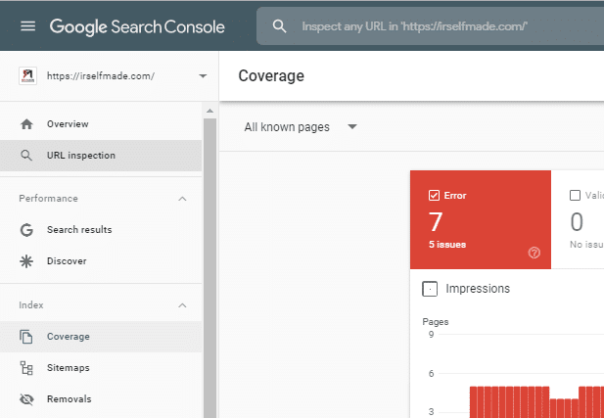Click the 5 issues text

coord(447,245)
